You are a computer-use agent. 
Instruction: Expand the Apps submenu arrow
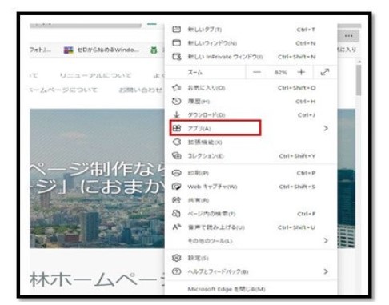pos(326,128)
